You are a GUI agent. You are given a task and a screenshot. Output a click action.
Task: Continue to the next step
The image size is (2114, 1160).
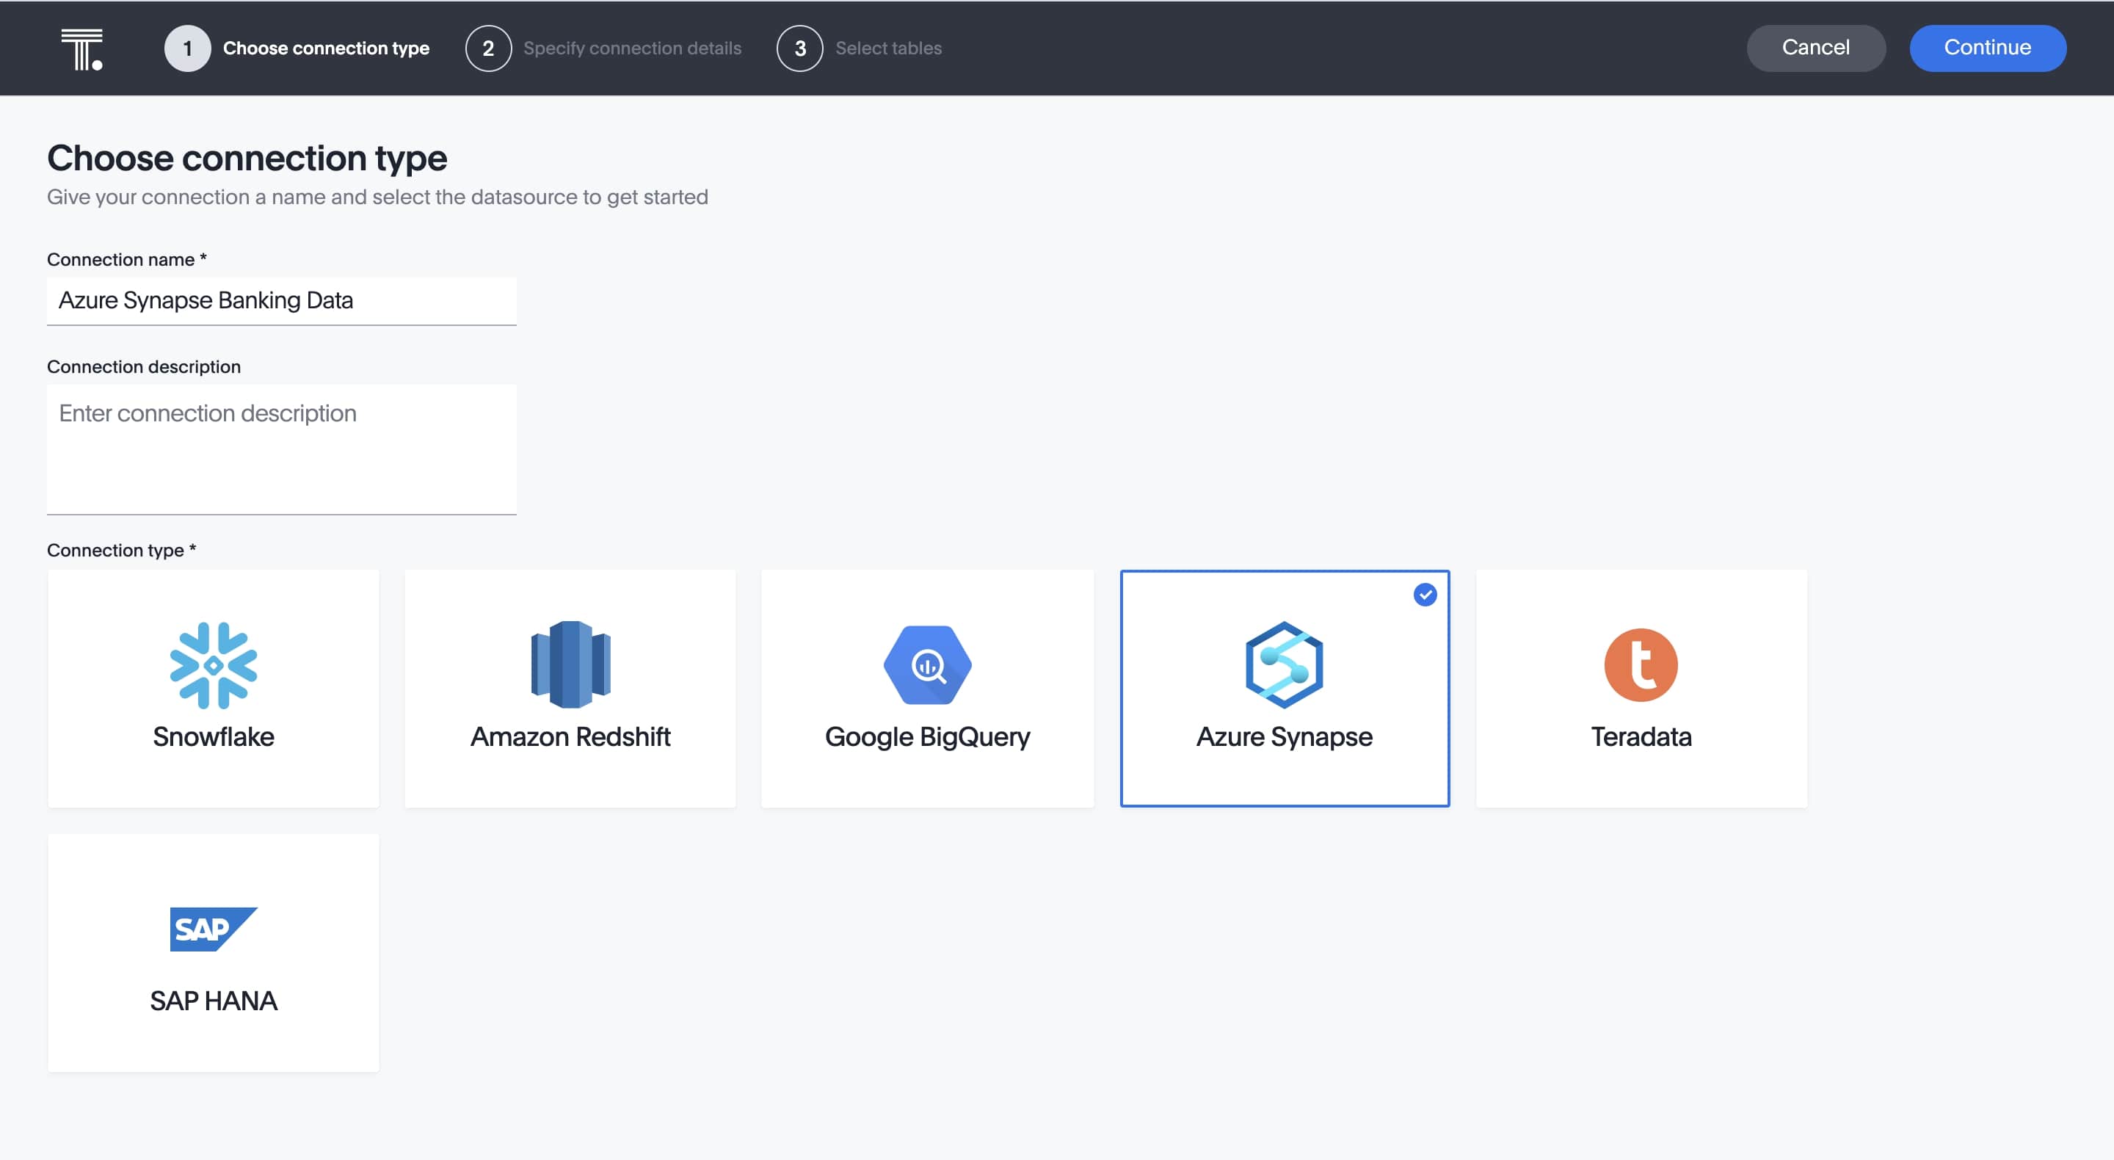tap(1988, 48)
